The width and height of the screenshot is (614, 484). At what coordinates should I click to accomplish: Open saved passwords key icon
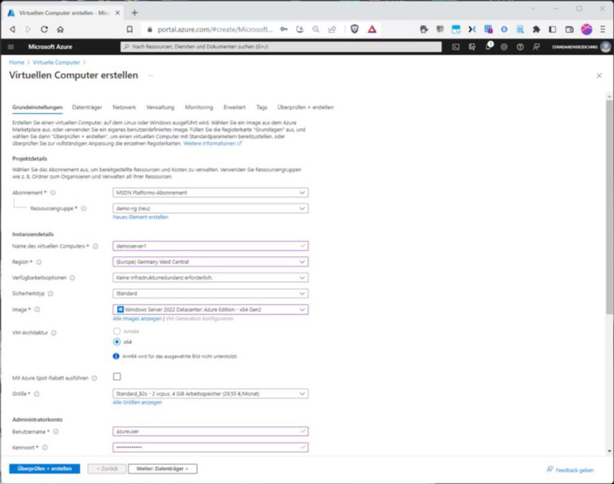point(284,29)
